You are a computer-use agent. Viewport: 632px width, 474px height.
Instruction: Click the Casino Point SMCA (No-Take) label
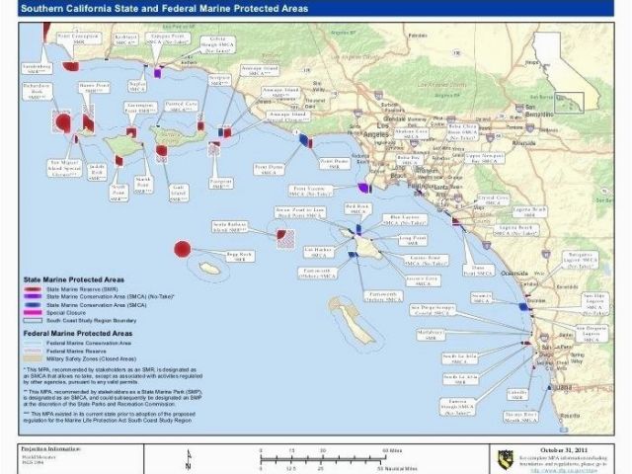tap(426, 261)
